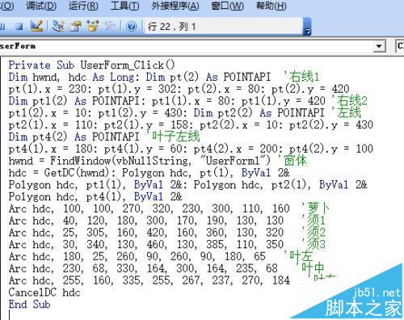404x320 pixels.
Task: Toggle Design Mode ruler-pencil icon
Action: 37,26
